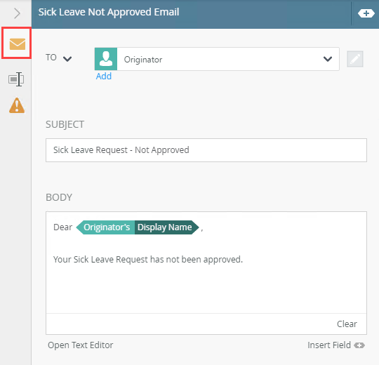
Task: Collapse panel with the right chevron arrow
Action: [x=17, y=13]
